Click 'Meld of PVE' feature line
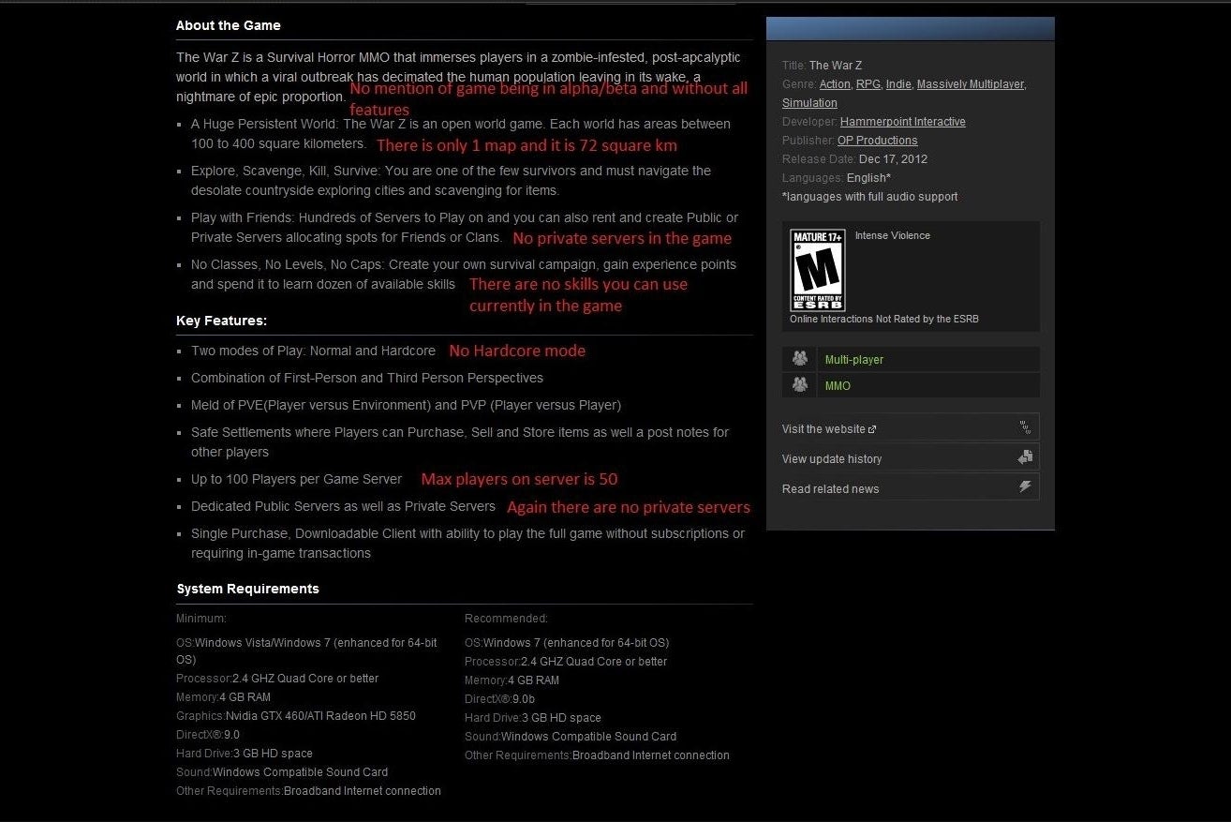Viewport: 1231px width, 822px height. pyautogui.click(x=407, y=405)
